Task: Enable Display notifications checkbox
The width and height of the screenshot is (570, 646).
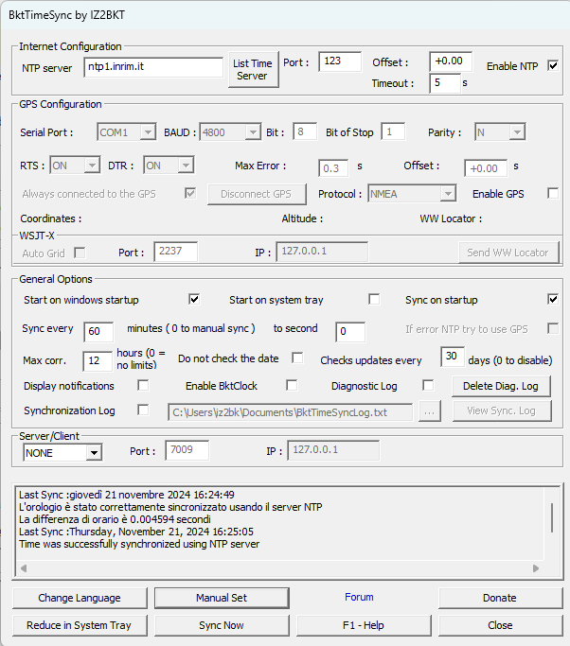Action: pos(143,386)
